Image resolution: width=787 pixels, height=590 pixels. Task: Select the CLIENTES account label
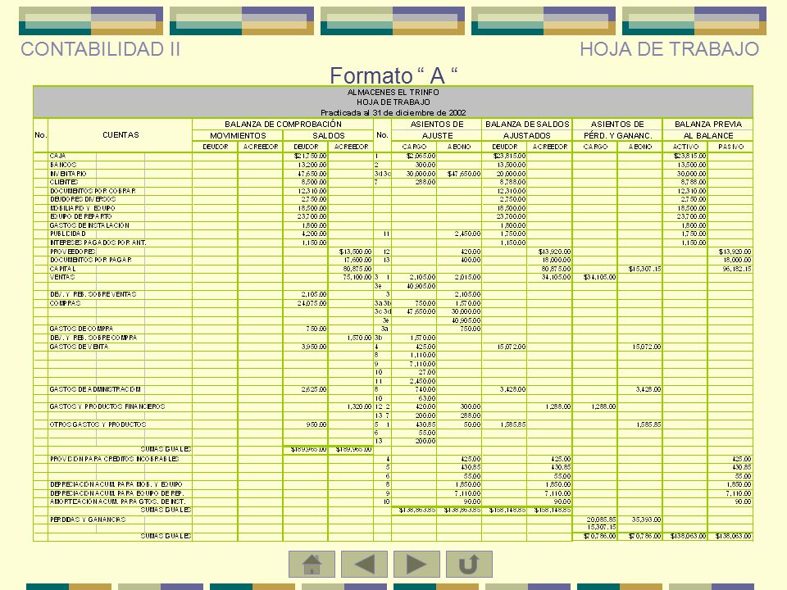click(64, 182)
